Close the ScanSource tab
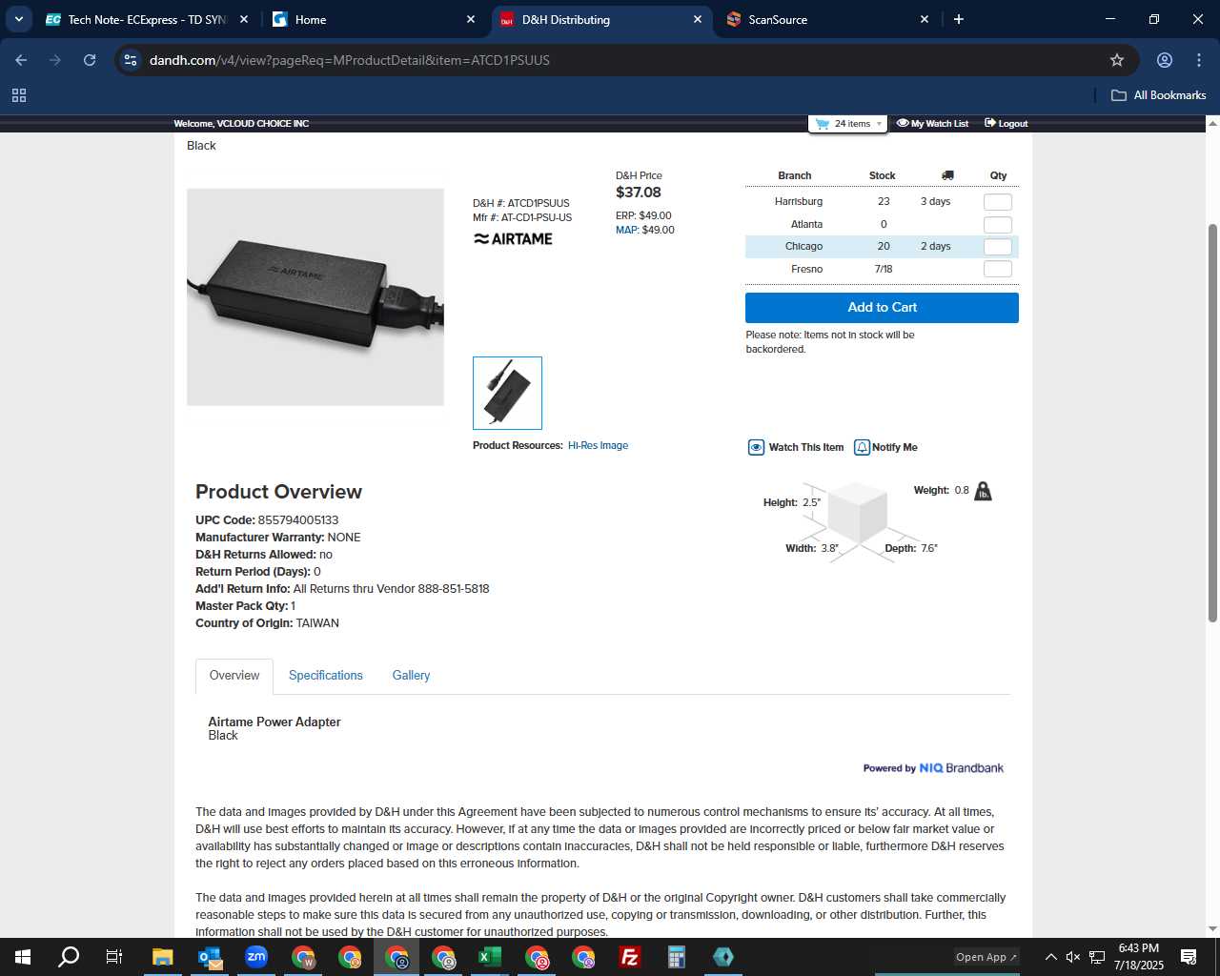The image size is (1220, 976). [x=924, y=19]
